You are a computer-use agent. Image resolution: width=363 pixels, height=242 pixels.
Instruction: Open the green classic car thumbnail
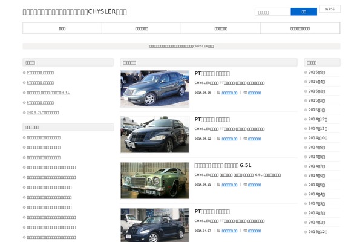[x=155, y=180]
